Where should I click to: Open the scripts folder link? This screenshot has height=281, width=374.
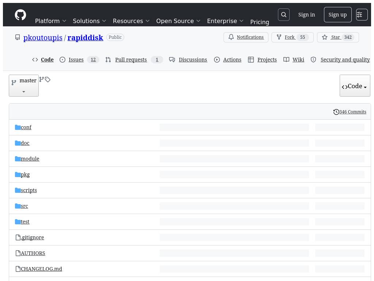click(x=29, y=190)
